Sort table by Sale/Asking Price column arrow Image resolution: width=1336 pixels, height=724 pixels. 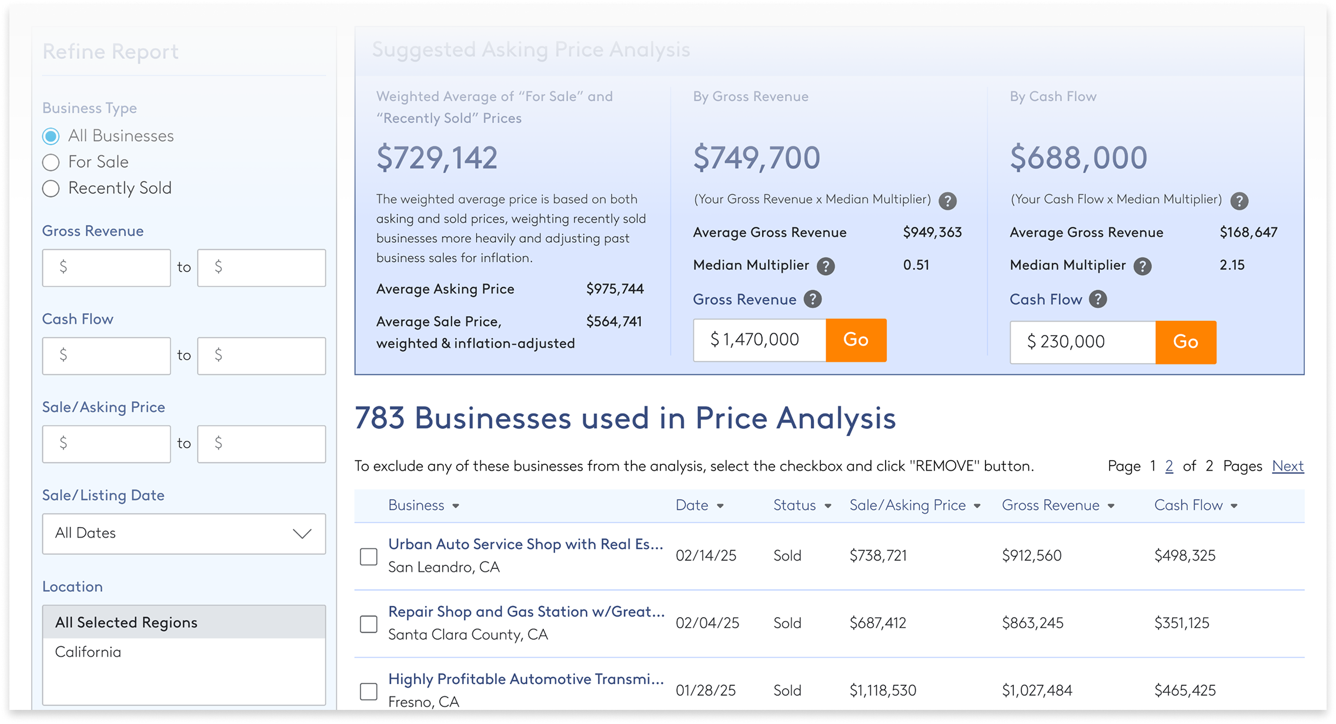click(x=977, y=506)
